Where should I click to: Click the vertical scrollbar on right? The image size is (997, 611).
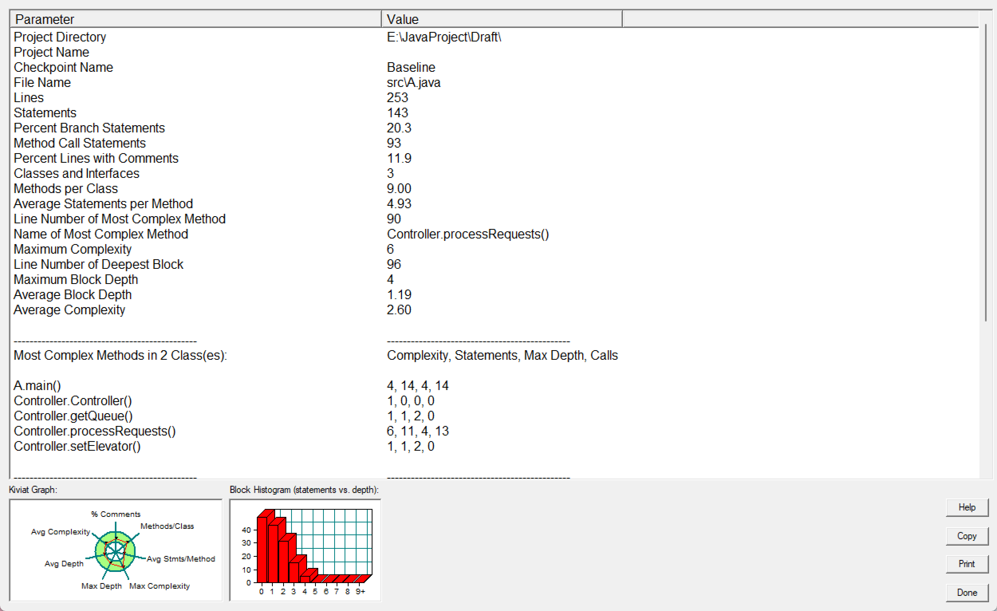(986, 174)
